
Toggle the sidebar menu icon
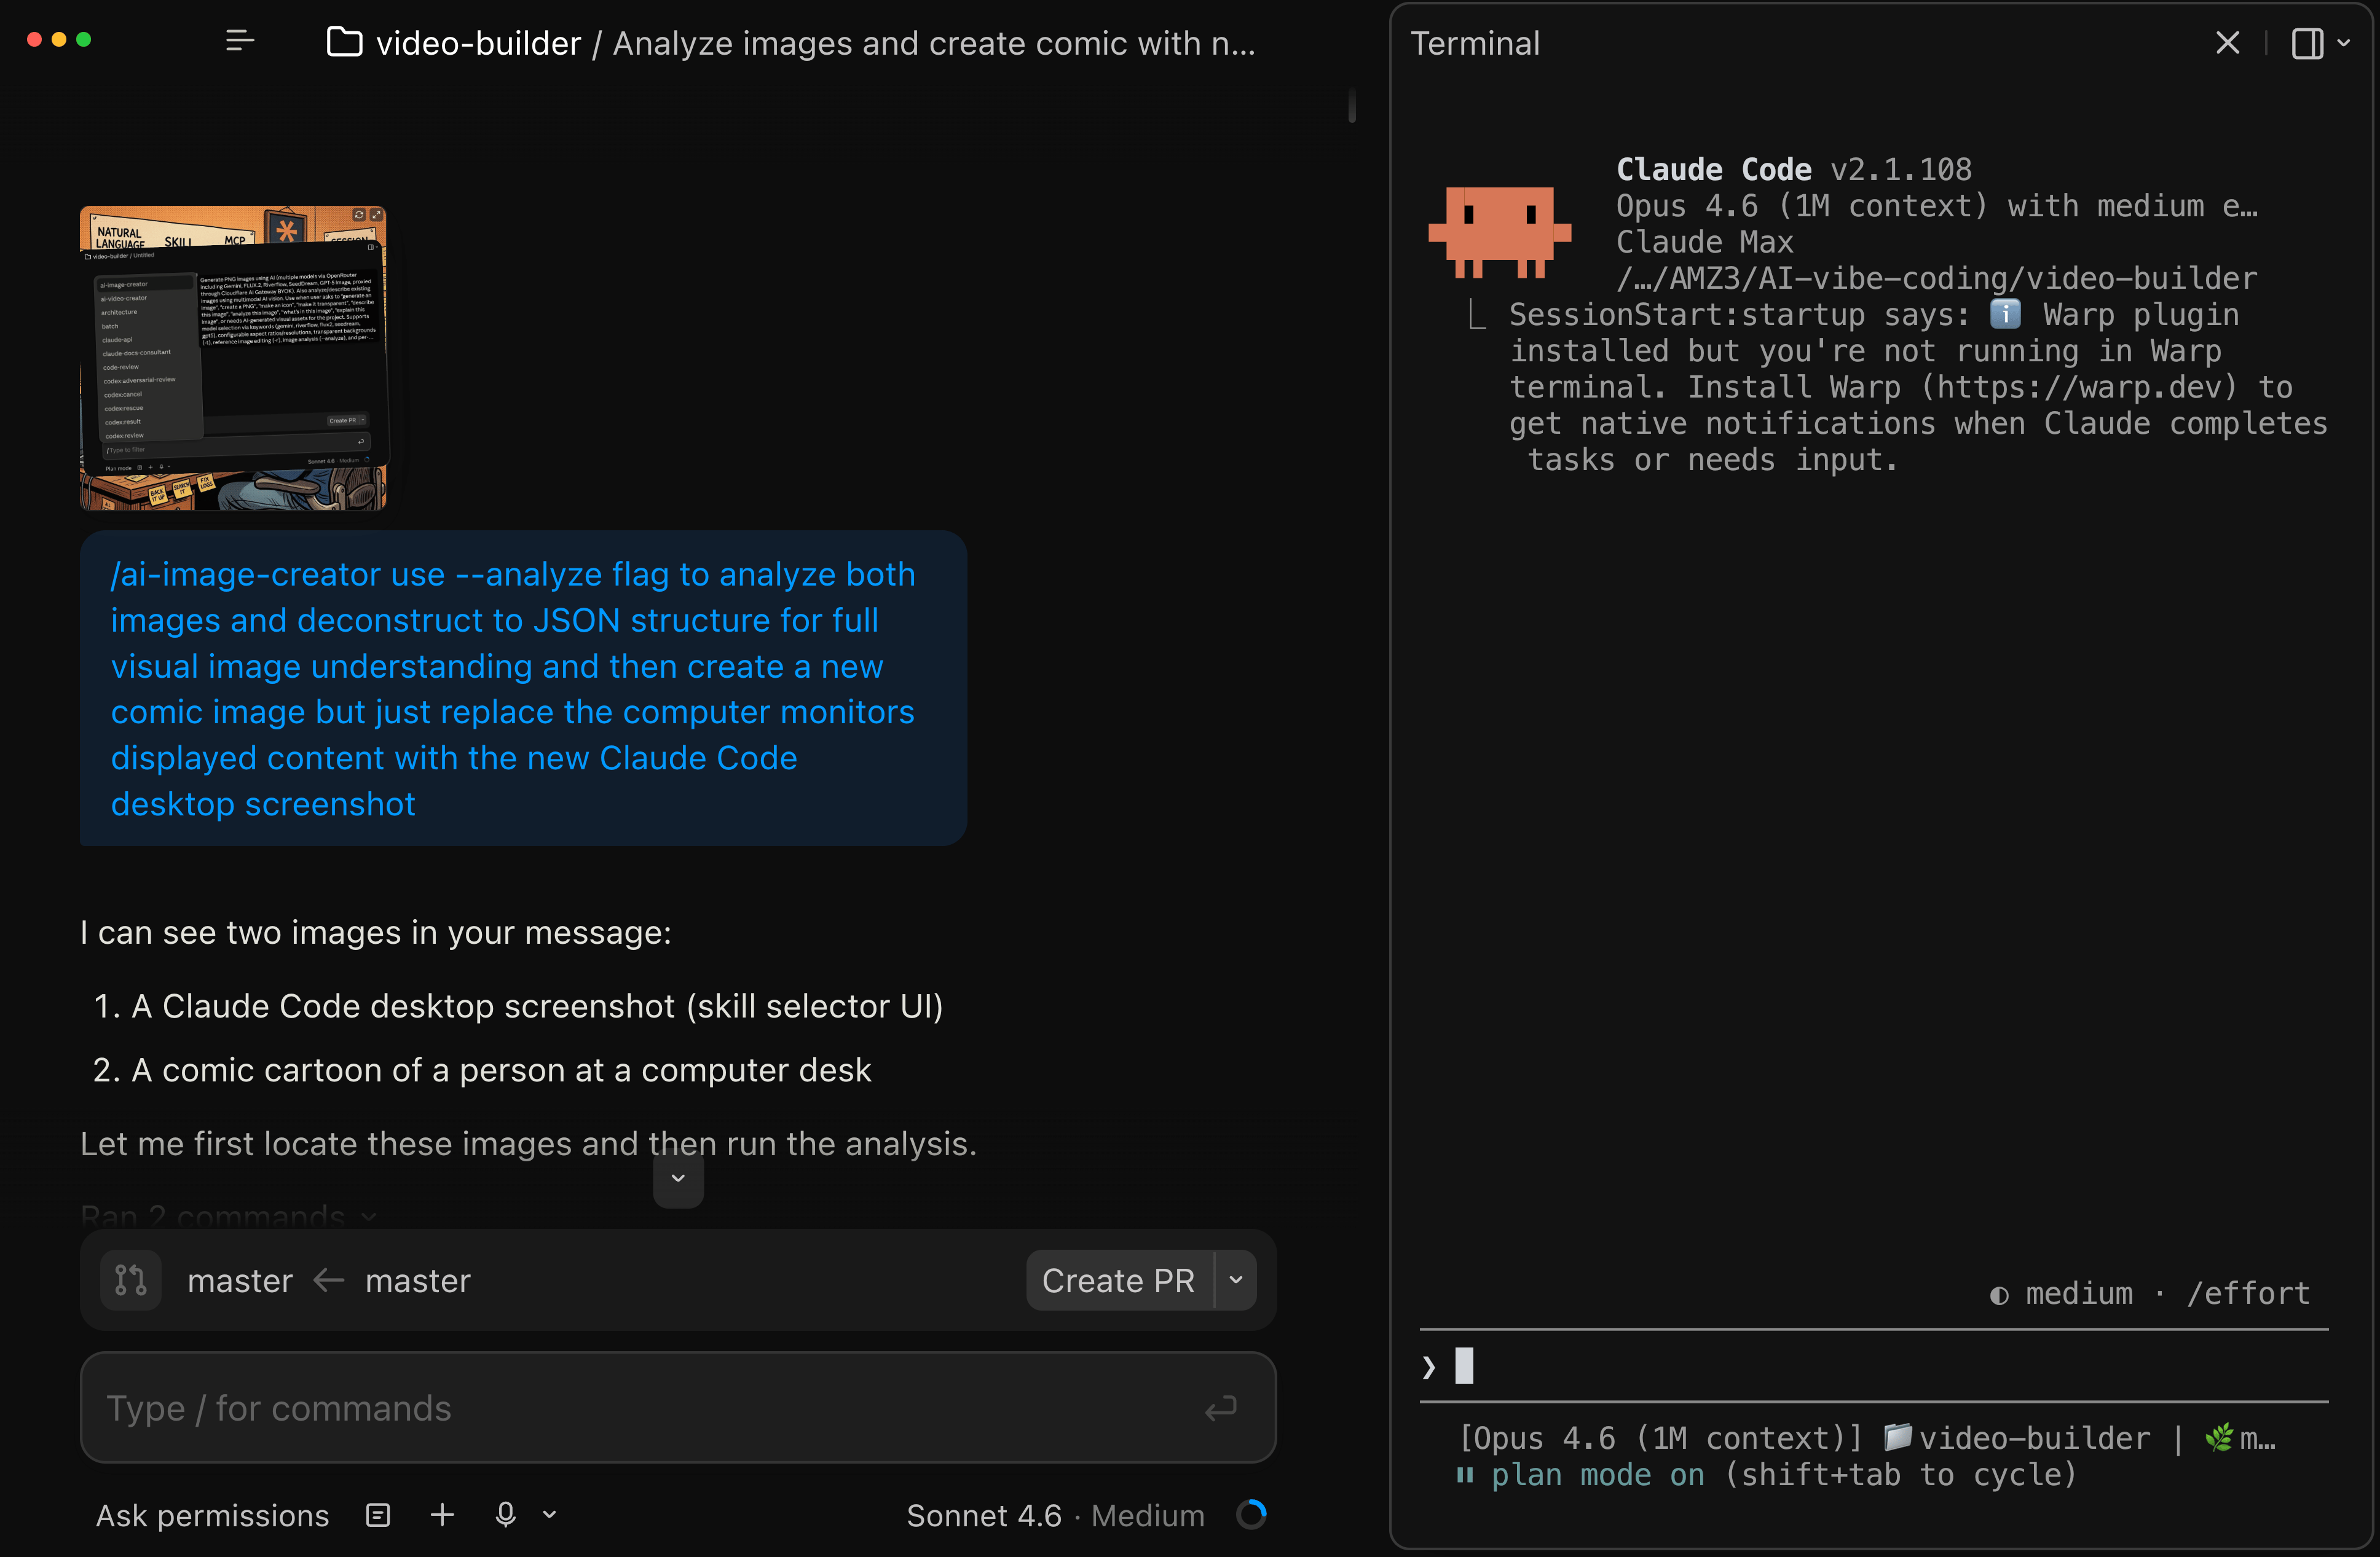pos(240,41)
